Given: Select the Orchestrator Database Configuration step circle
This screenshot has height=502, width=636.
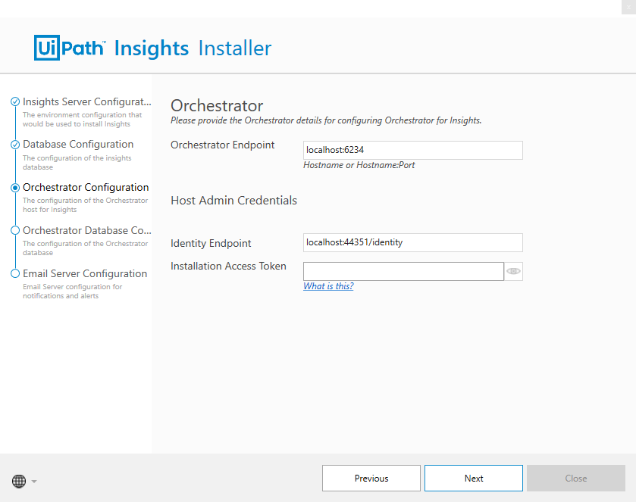Looking at the screenshot, I should click(x=15, y=230).
